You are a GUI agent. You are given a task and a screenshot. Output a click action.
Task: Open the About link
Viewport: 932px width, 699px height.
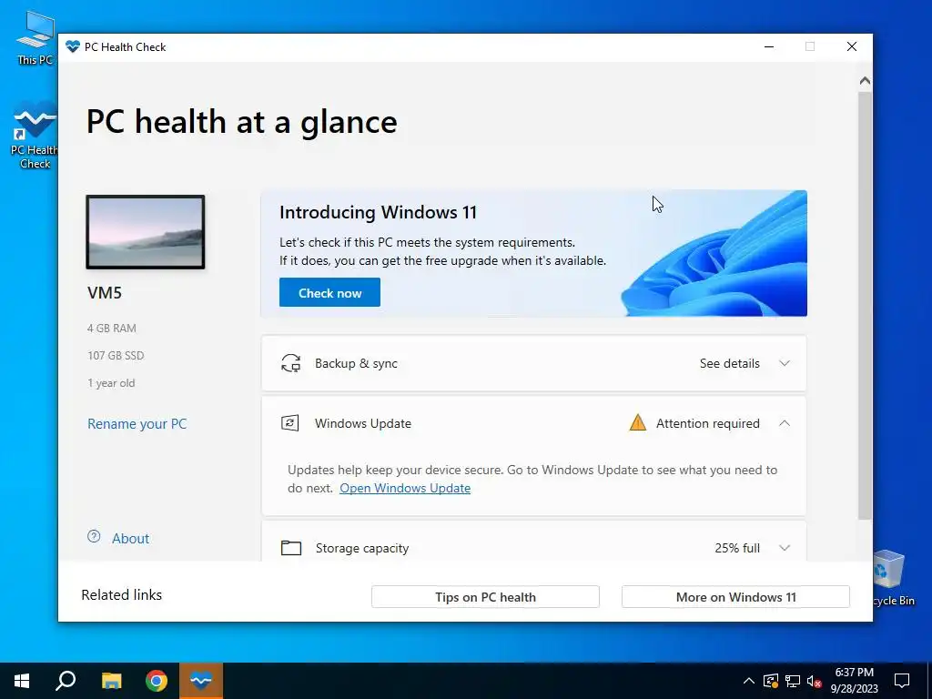[131, 539]
